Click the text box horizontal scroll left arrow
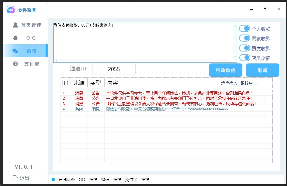The width and height of the screenshot is (287, 186). pyautogui.click(x=56, y=60)
